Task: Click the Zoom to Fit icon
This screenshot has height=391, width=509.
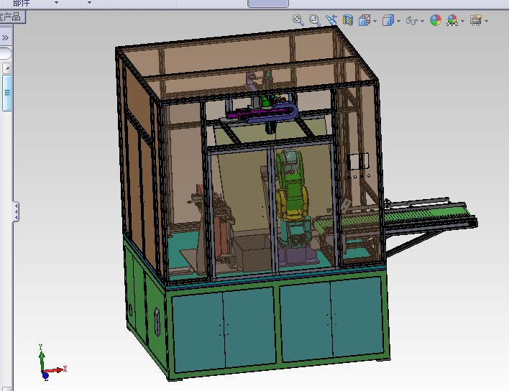Action: coord(298,20)
